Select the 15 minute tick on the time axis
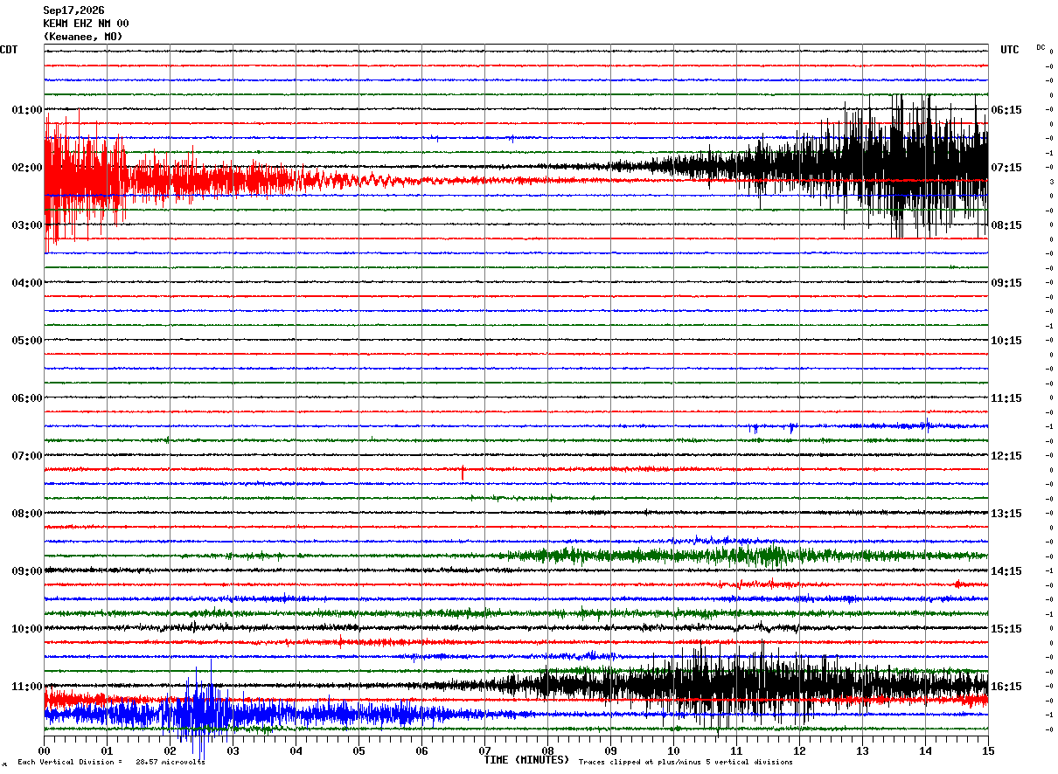The image size is (1058, 774). click(987, 750)
